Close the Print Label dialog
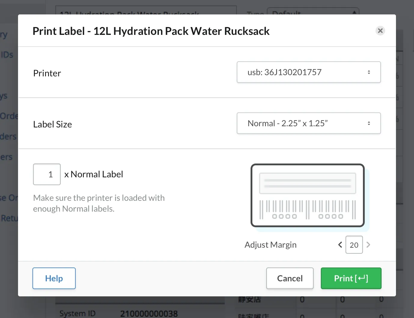 click(x=380, y=31)
